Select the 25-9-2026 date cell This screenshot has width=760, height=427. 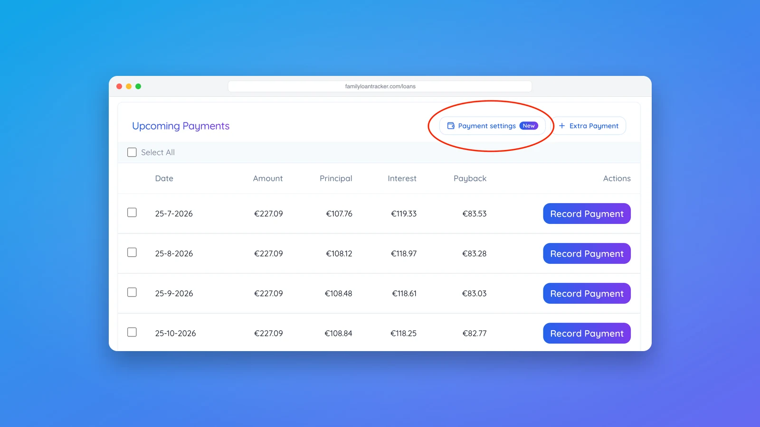(x=174, y=293)
